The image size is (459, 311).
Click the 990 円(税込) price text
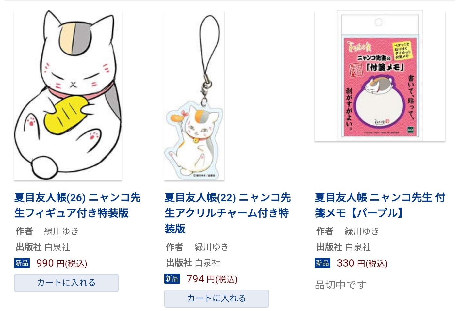[62, 263]
